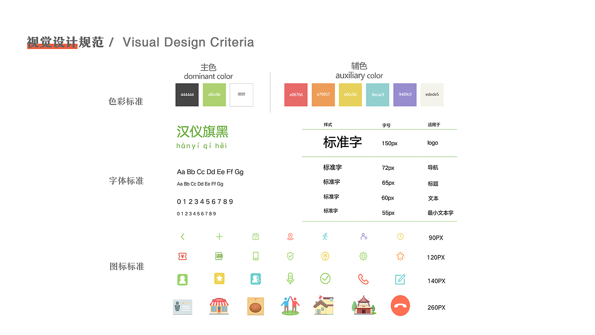Select the dark gray 444444 swatch
Image resolution: width=595 pixels, height=335 pixels.
click(187, 95)
